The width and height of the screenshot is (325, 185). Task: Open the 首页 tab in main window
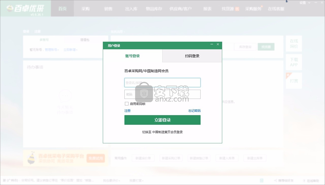(x=62, y=9)
